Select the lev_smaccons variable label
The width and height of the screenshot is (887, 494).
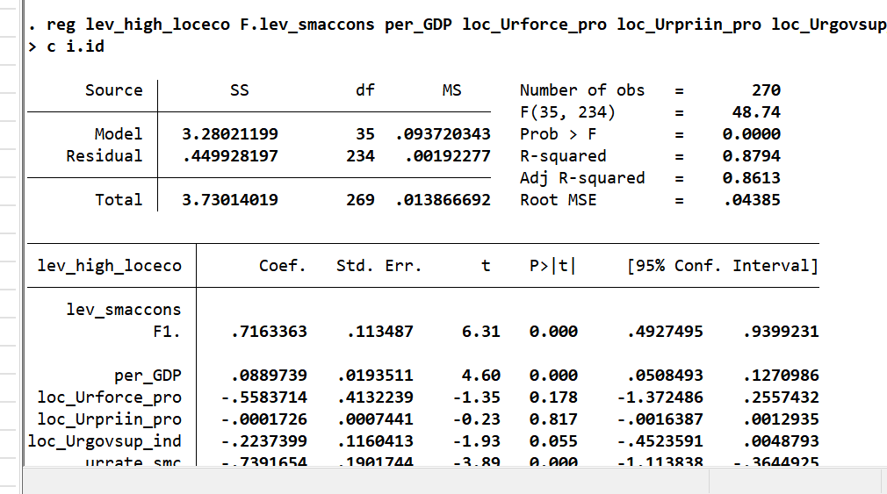point(124,310)
